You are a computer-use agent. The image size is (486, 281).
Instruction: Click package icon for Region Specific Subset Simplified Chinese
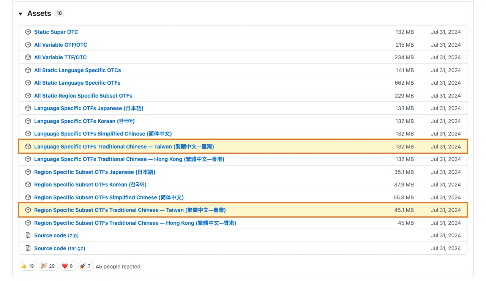click(28, 197)
